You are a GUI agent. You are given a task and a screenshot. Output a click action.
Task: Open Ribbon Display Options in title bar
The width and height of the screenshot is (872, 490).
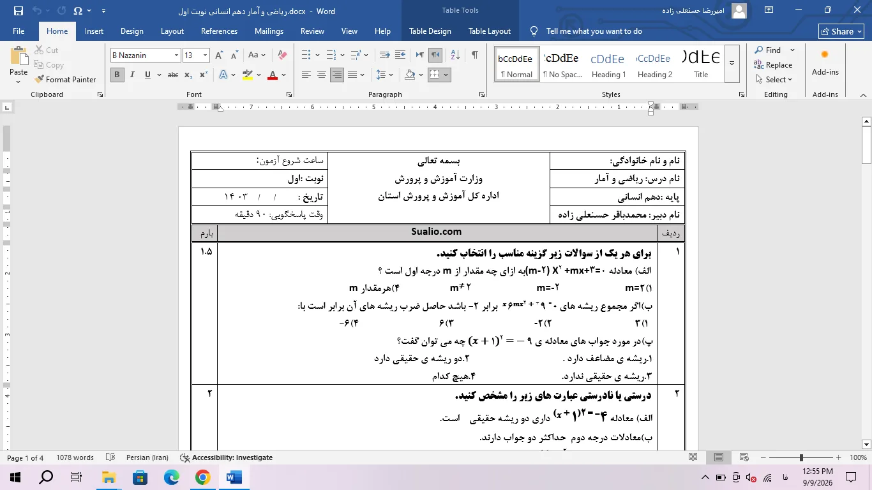(x=769, y=10)
